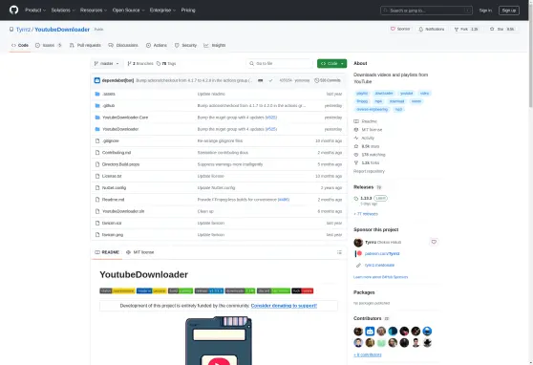Switch to the Issues tab
Screen dimensions: 533x365
click(49, 45)
